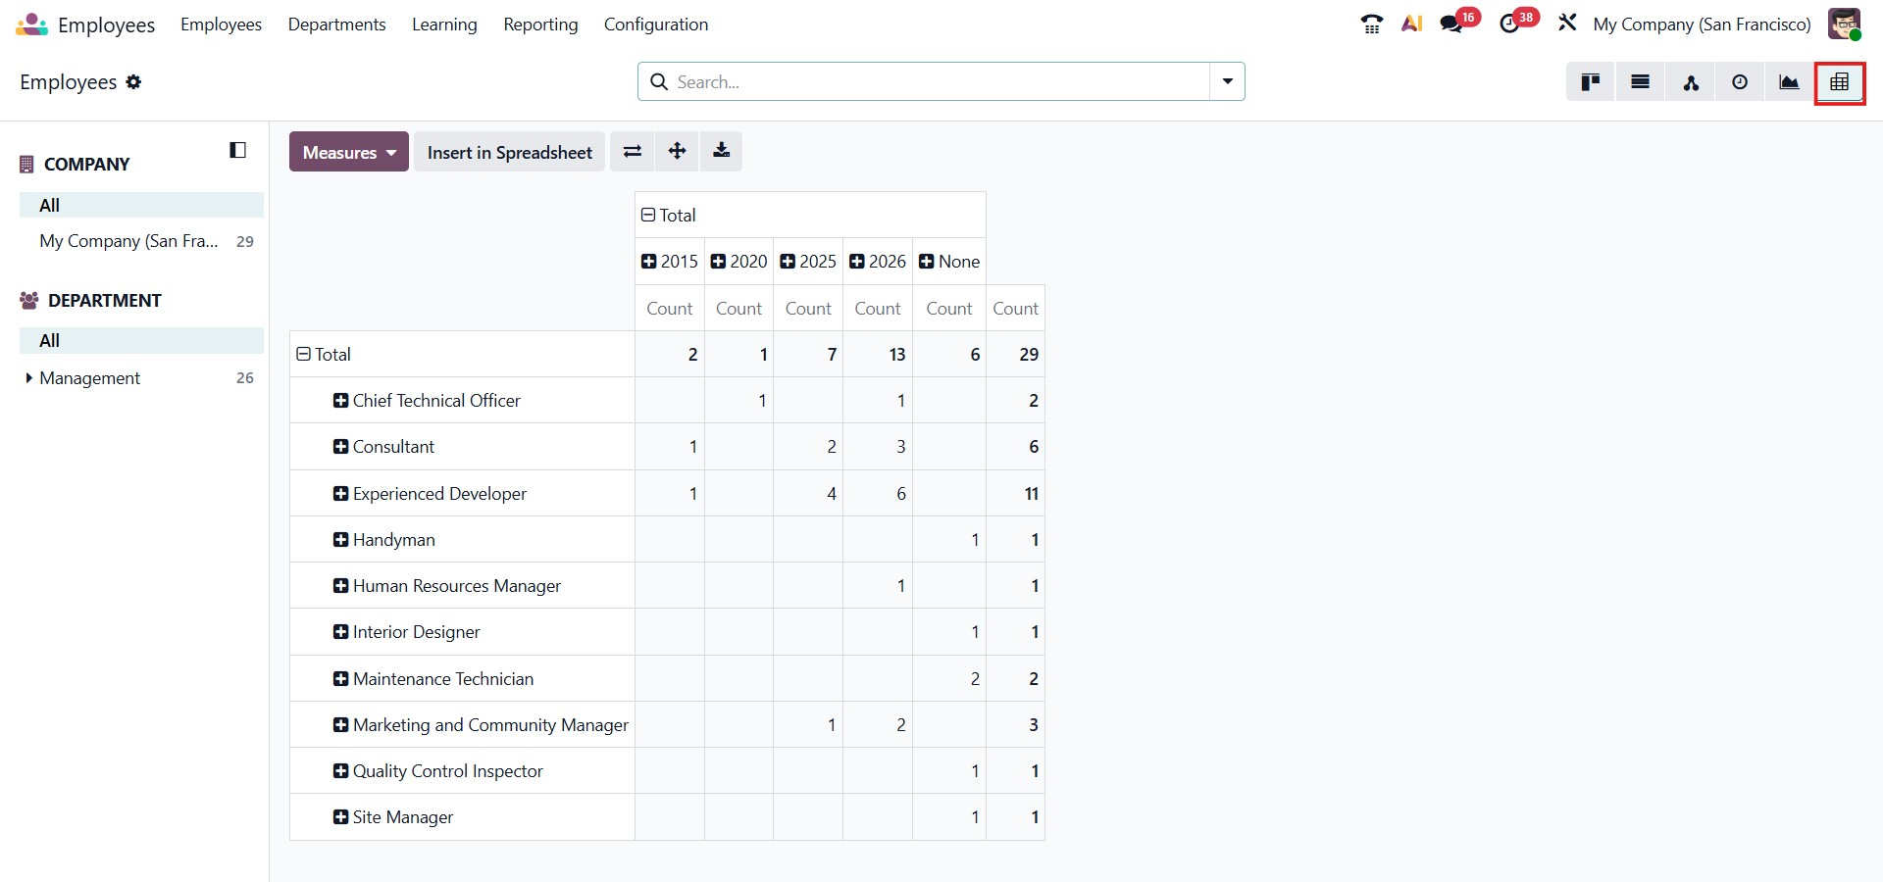The width and height of the screenshot is (1883, 882).
Task: Expand all pivot rows and columns
Action: coord(677,152)
